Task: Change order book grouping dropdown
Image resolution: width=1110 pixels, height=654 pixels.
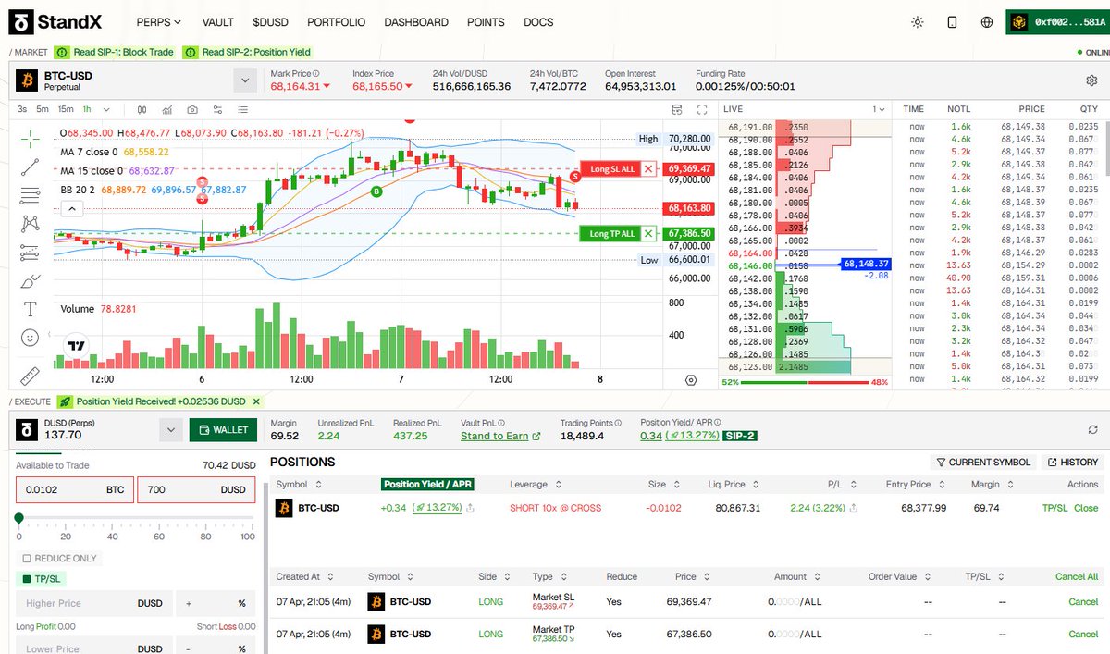Action: click(x=879, y=109)
